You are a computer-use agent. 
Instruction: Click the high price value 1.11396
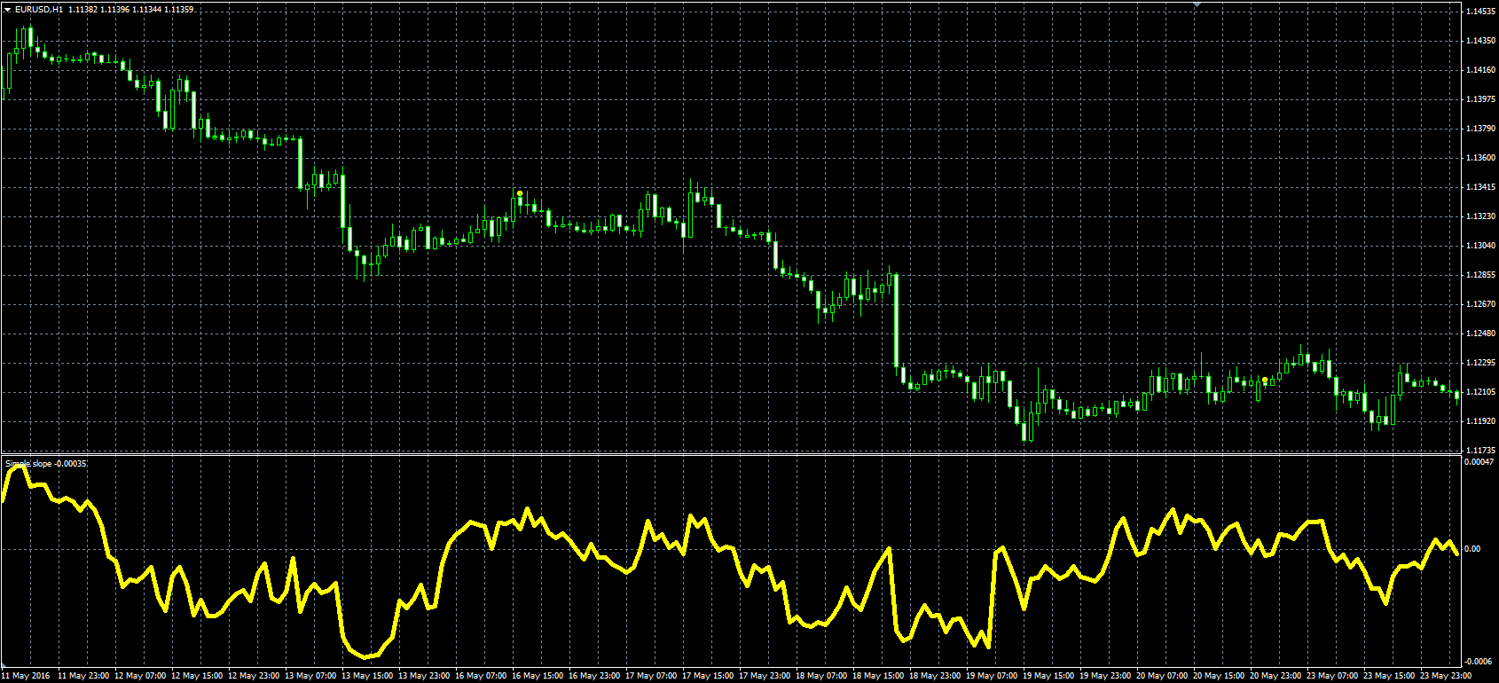point(114,9)
